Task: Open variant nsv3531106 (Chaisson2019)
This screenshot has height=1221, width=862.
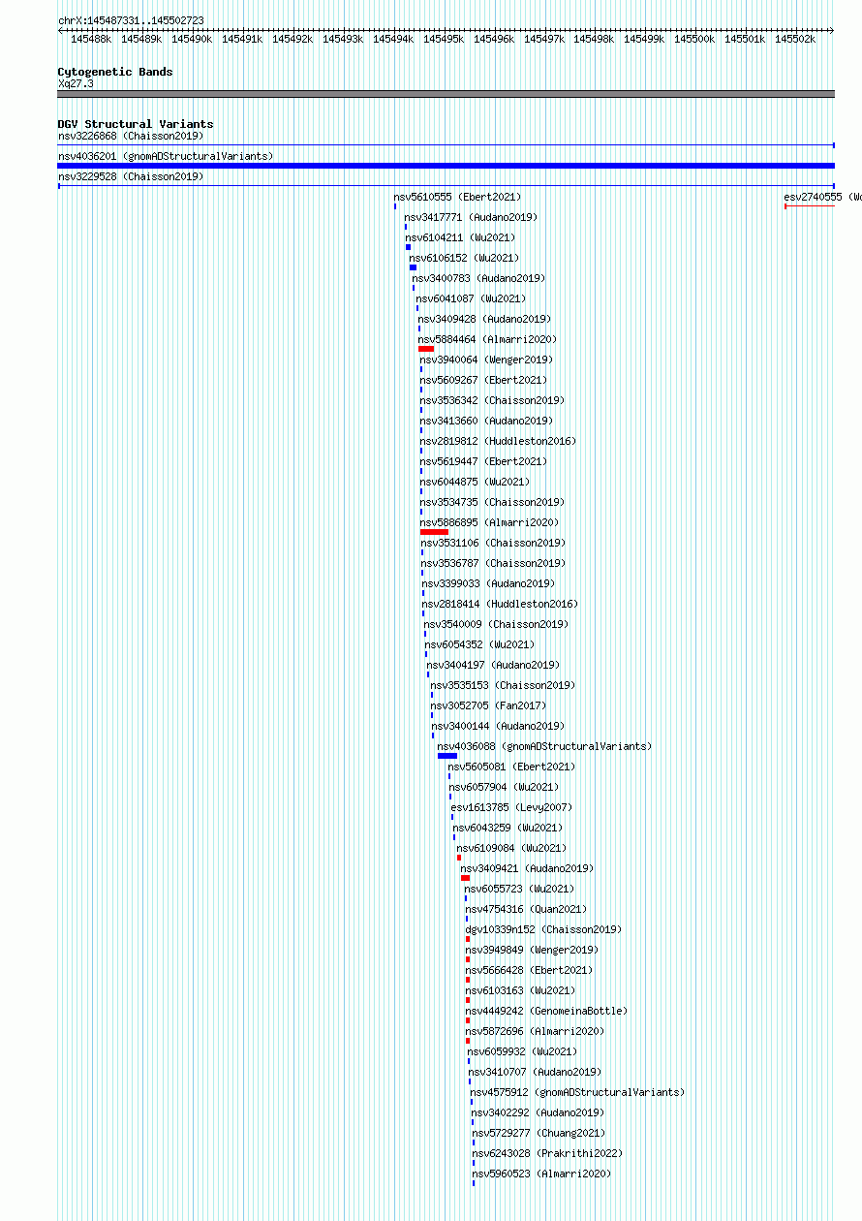Action: pyautogui.click(x=493, y=543)
